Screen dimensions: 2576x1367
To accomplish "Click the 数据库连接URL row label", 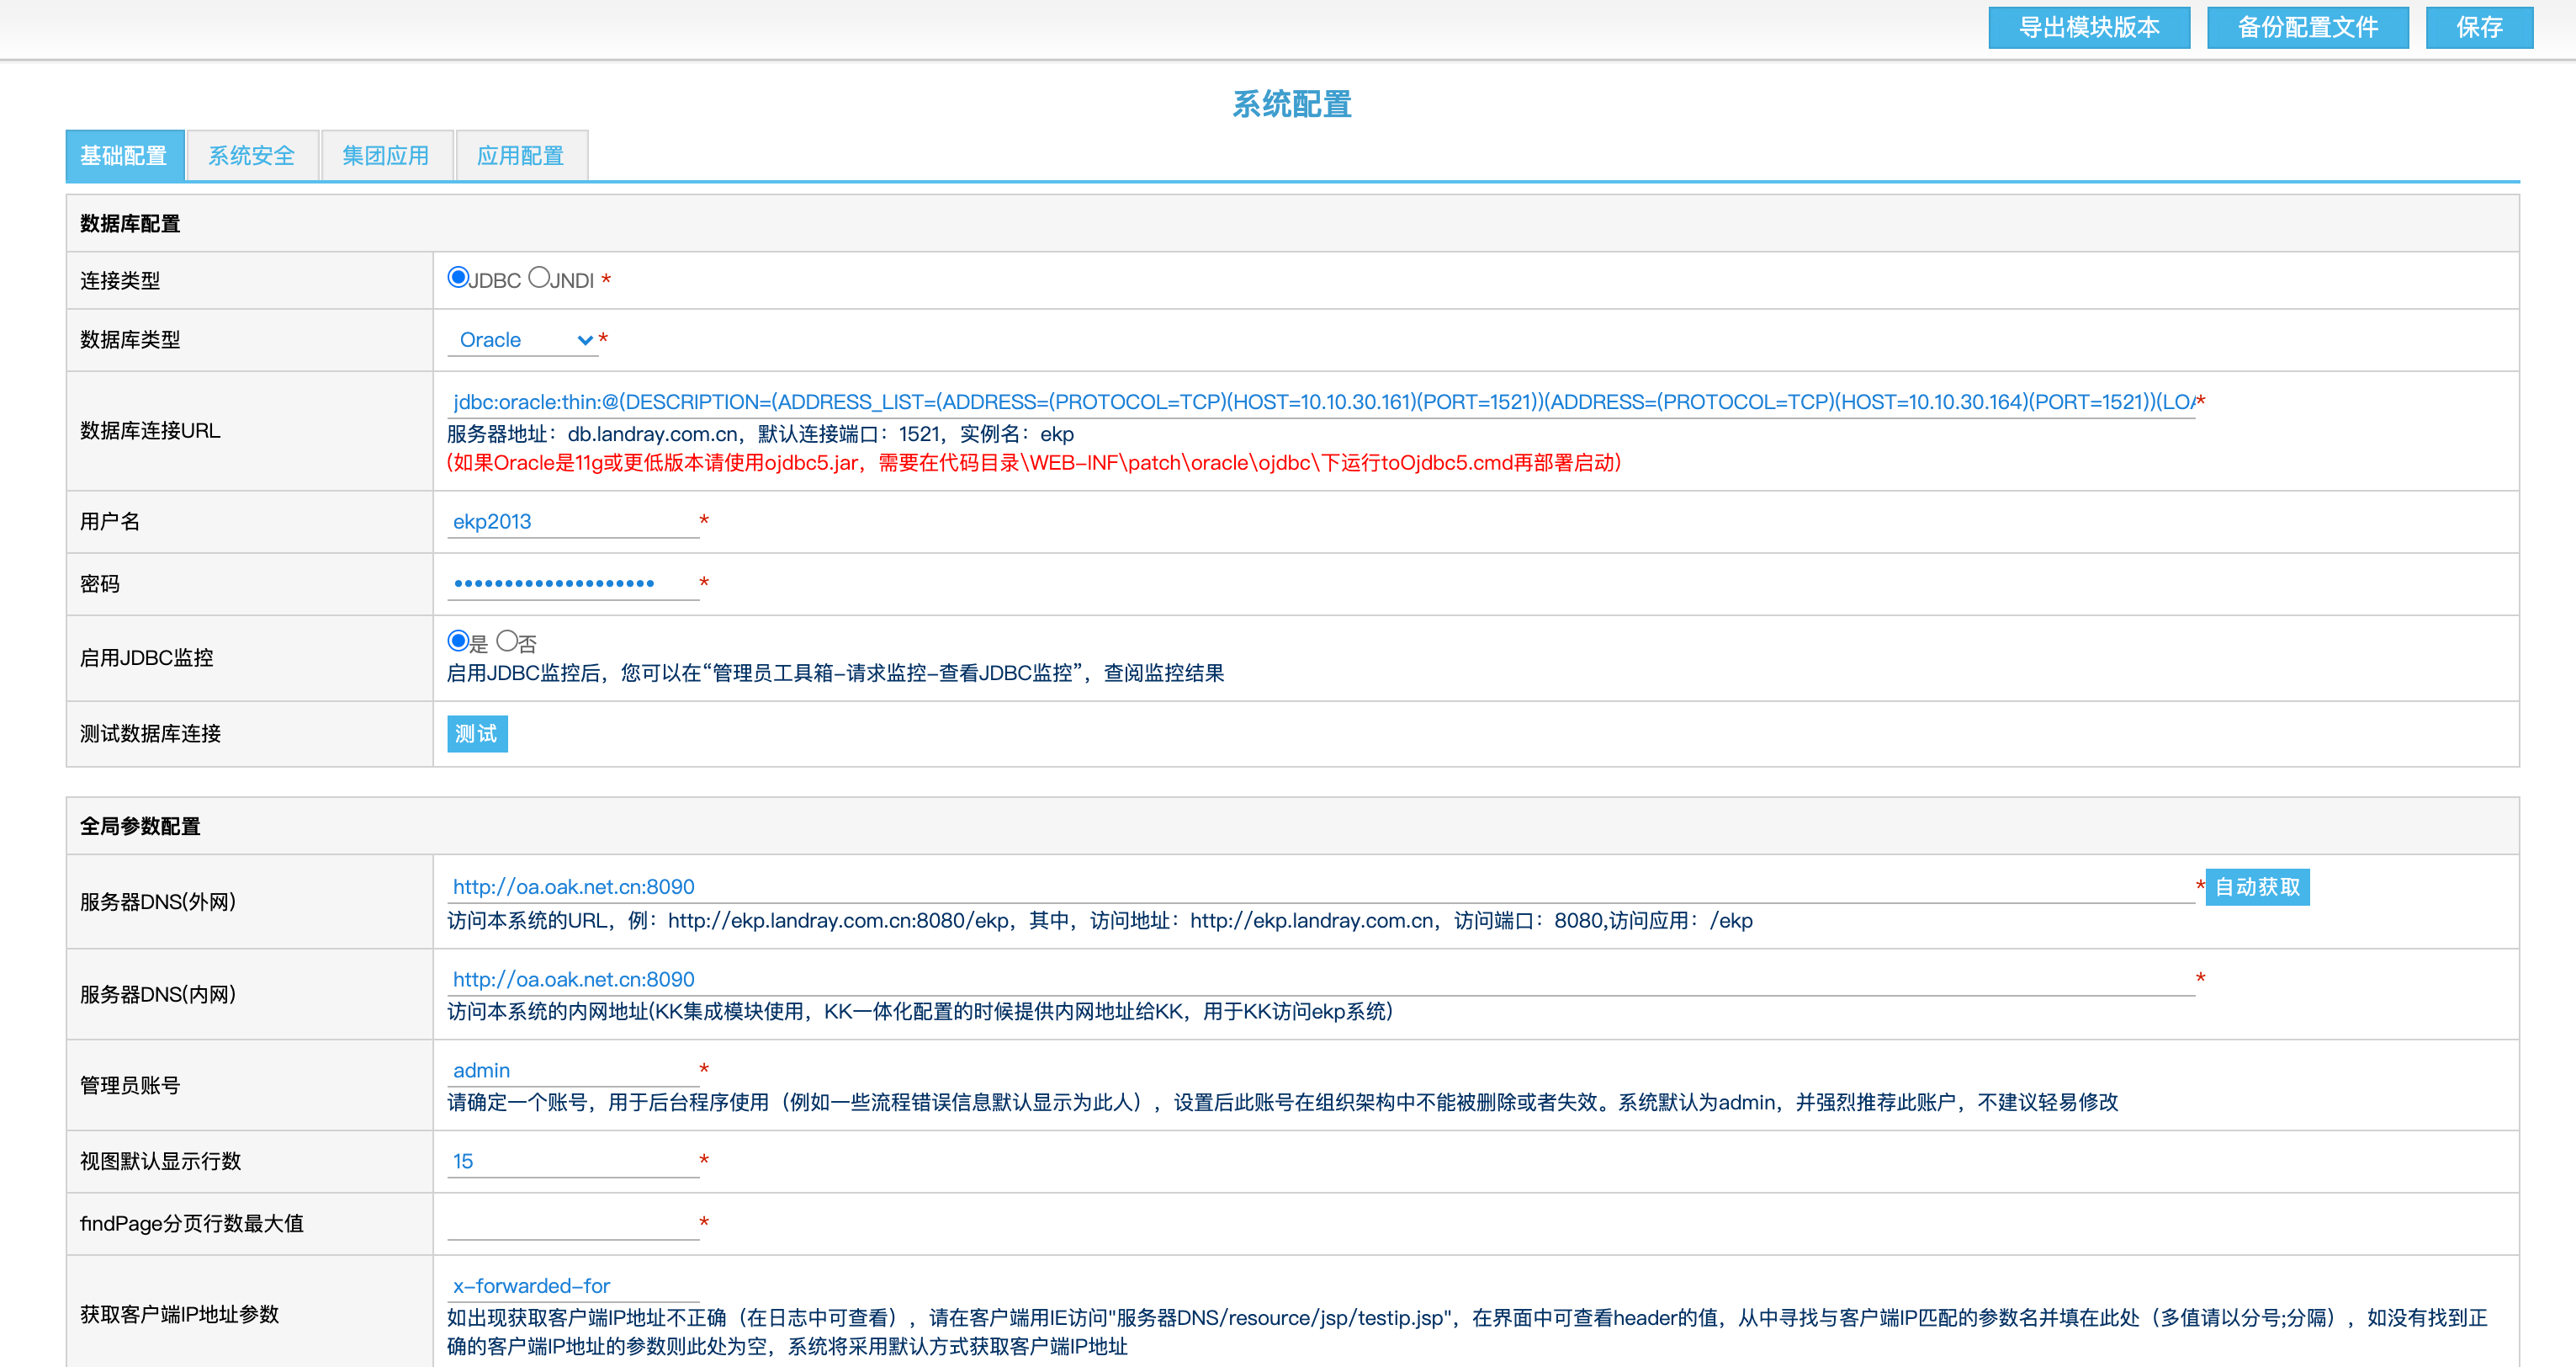I will 150,430.
